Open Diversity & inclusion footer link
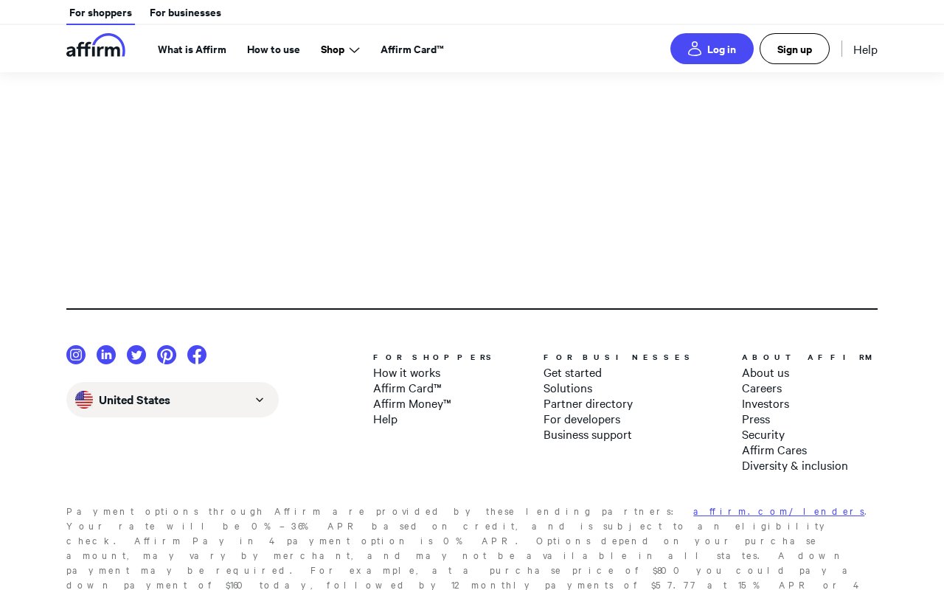This screenshot has width=944, height=590. pyautogui.click(x=795, y=465)
